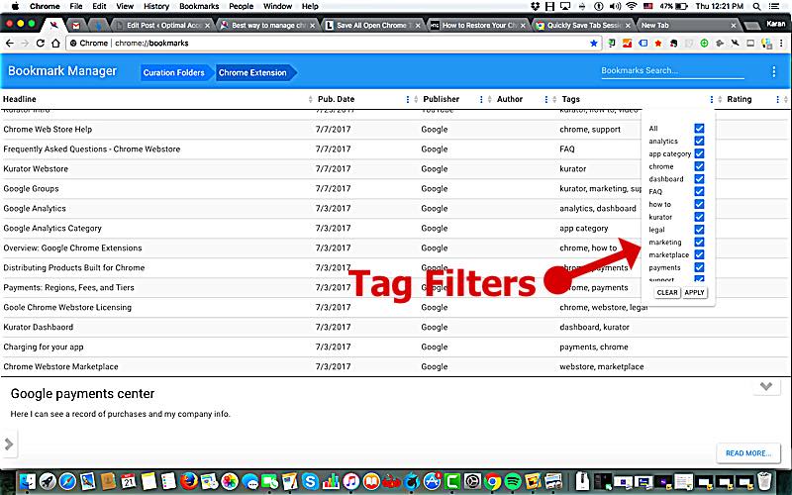792x495 pixels.
Task: Open the Chrome three-dot menu
Action: click(x=781, y=44)
